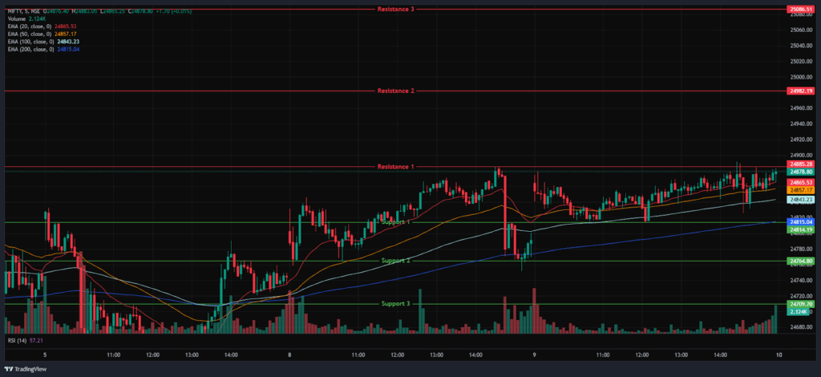The image size is (821, 377).
Task: Click the 25086.51 resistance price tag
Action: [x=801, y=9]
